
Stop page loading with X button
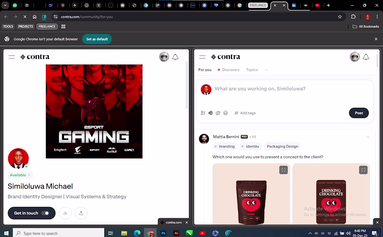click(x=25, y=17)
